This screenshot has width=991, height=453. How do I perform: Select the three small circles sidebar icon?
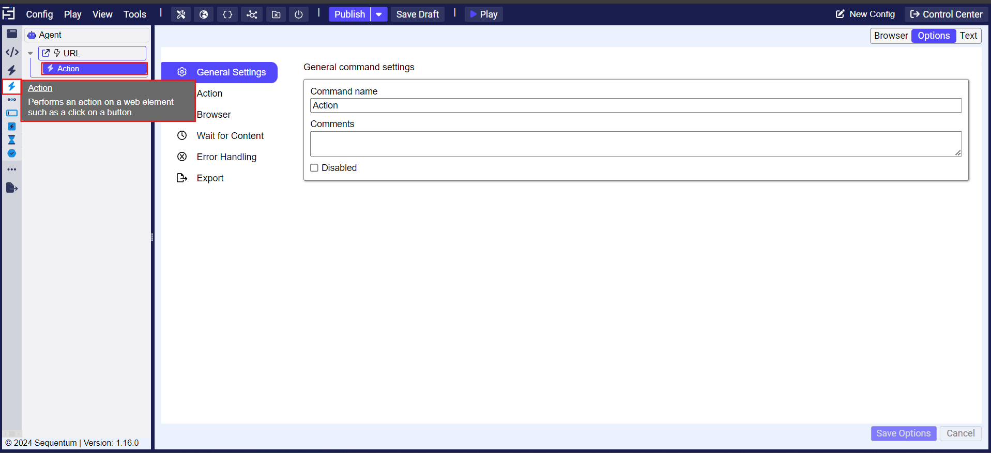(12, 100)
